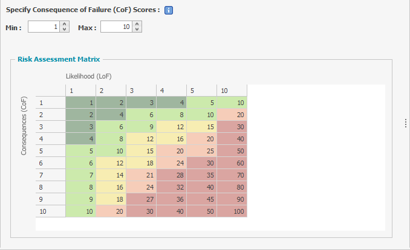Click the vertical dots panel handle
Image resolution: width=410 pixels, height=250 pixels.
tap(405, 123)
